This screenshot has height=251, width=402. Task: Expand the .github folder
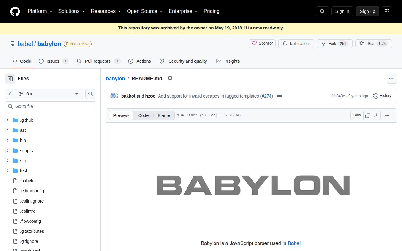coord(8,120)
